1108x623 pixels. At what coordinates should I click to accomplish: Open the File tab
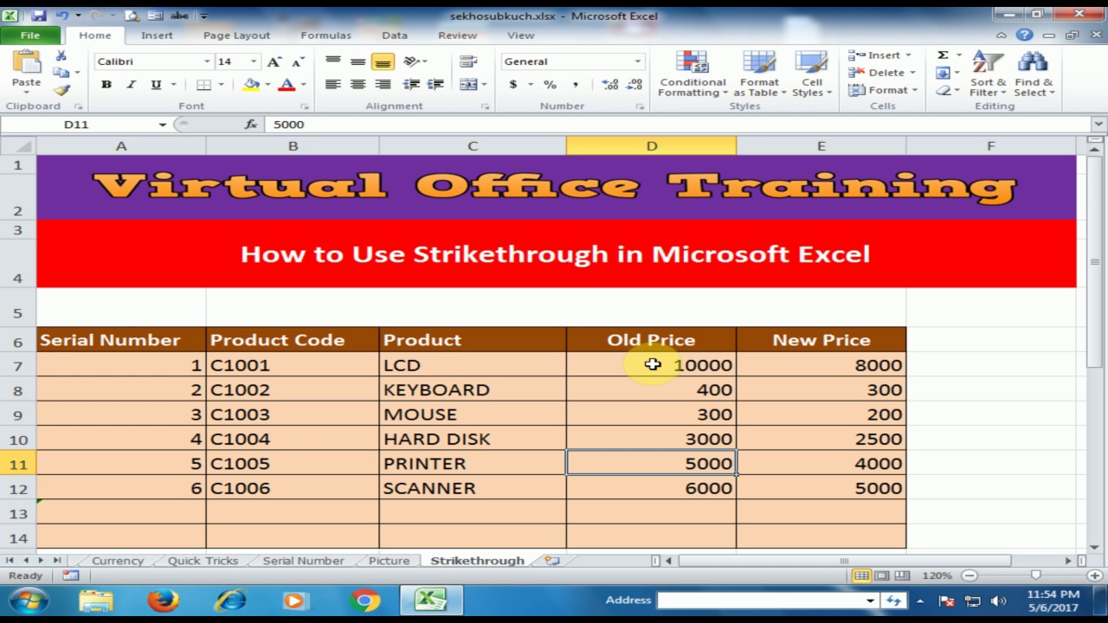coord(30,35)
